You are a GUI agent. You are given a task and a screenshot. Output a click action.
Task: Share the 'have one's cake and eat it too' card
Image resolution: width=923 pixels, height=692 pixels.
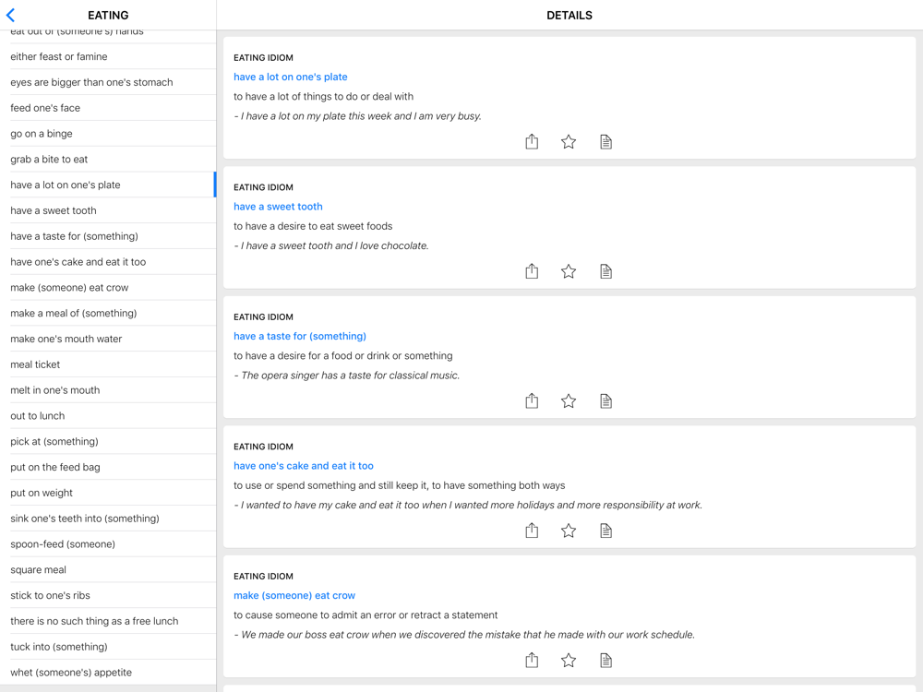pos(532,531)
